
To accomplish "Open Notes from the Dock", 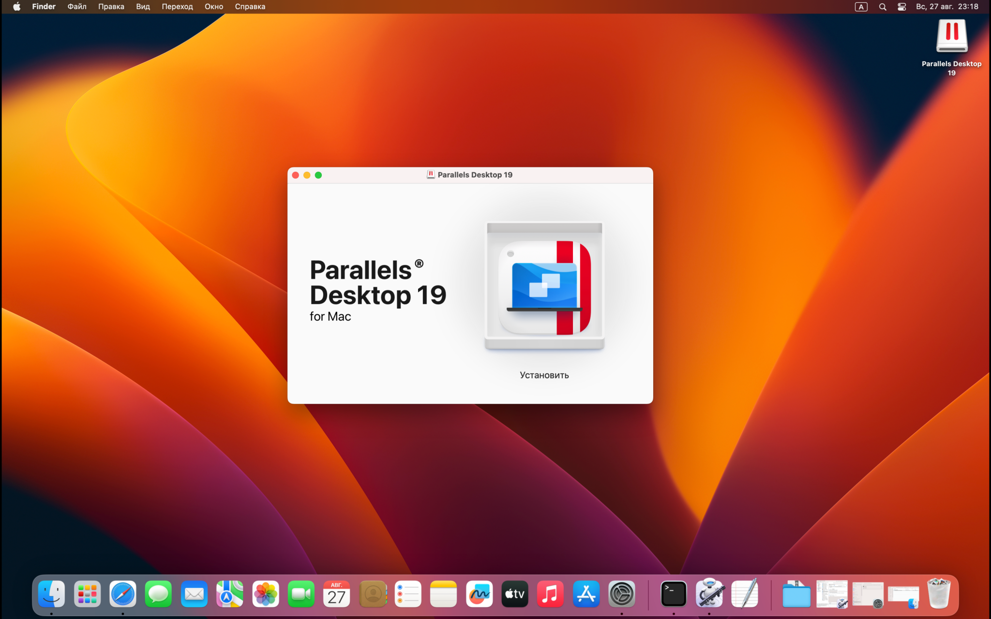I will (x=444, y=594).
